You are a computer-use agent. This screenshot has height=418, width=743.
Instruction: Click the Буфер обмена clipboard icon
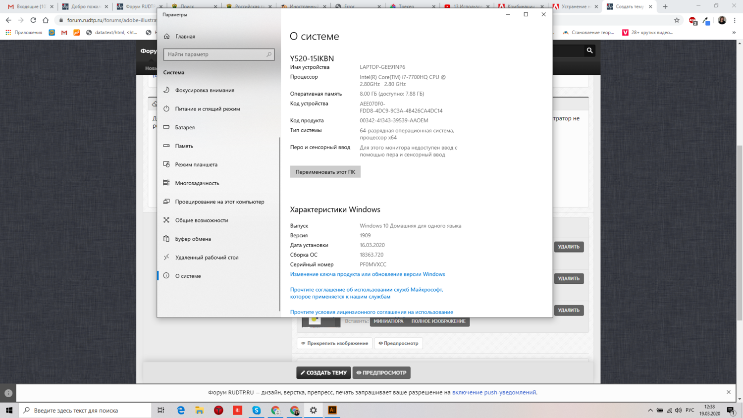(166, 239)
